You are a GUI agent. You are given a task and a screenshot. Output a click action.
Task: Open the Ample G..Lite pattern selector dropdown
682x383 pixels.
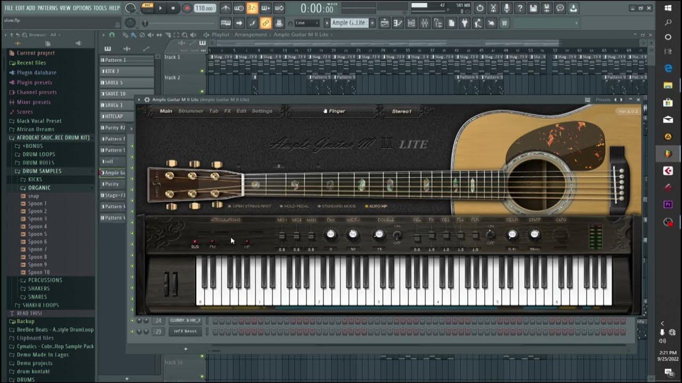click(x=350, y=23)
